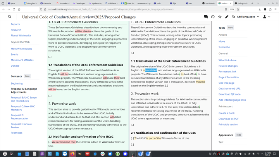
Task: Close the active Universal Code tab
Action: point(231,3)
